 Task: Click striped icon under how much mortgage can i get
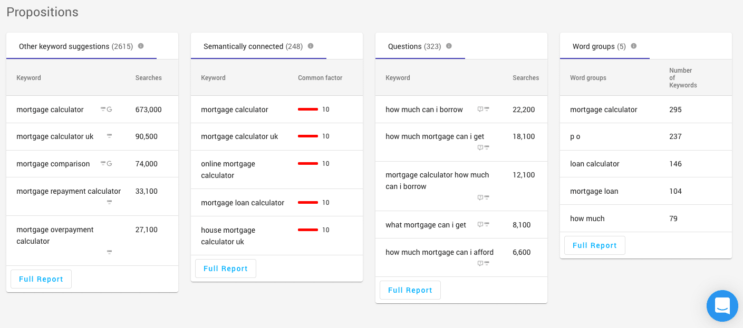coord(487,148)
